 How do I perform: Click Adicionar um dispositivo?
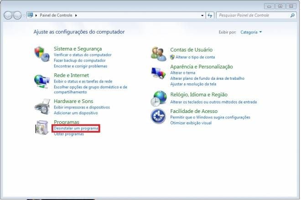(76, 113)
